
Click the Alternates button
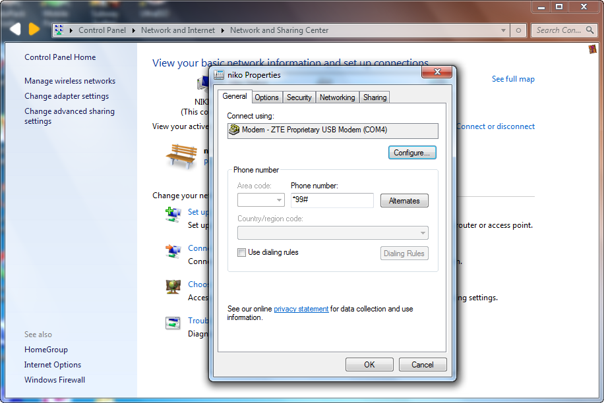[404, 201]
